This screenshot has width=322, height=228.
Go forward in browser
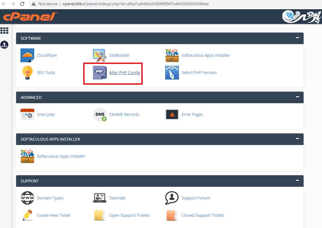pos(13,4)
